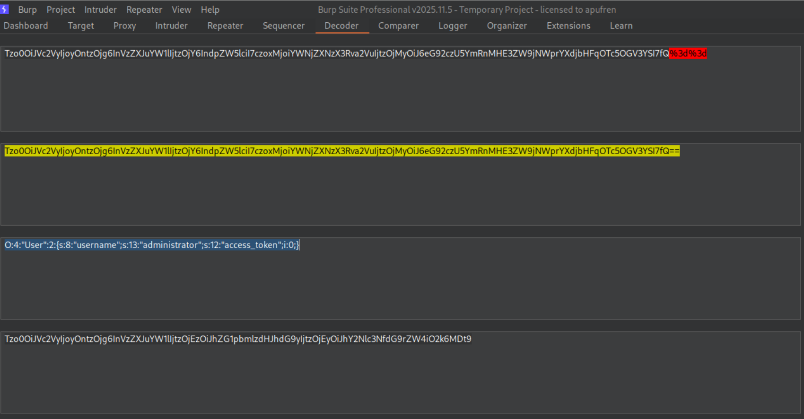Select the Comparer tab
804x419 pixels.
[x=398, y=26]
